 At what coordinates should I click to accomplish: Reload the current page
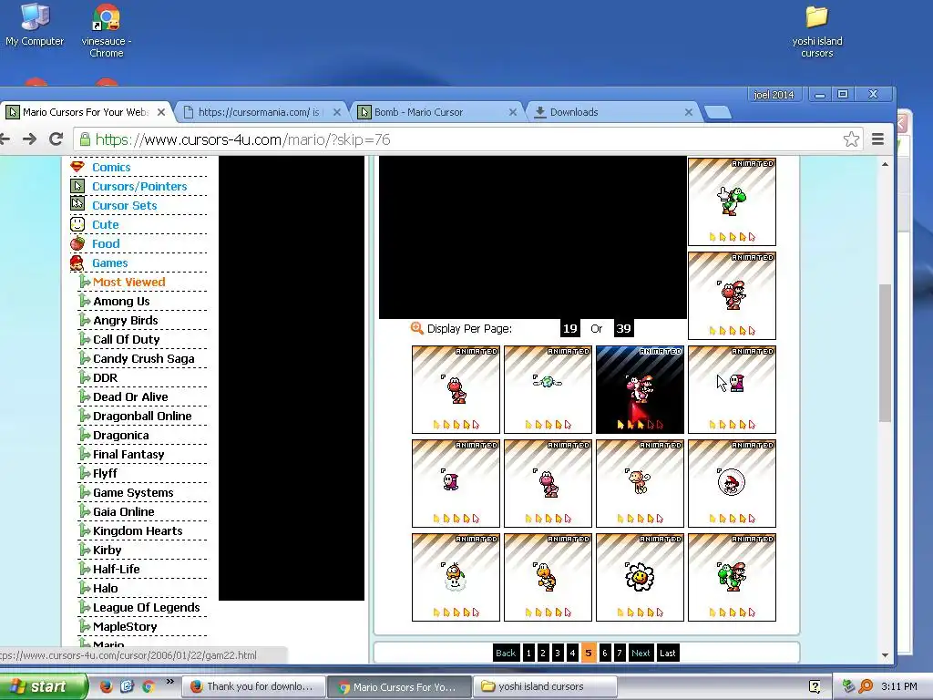pyautogui.click(x=56, y=139)
